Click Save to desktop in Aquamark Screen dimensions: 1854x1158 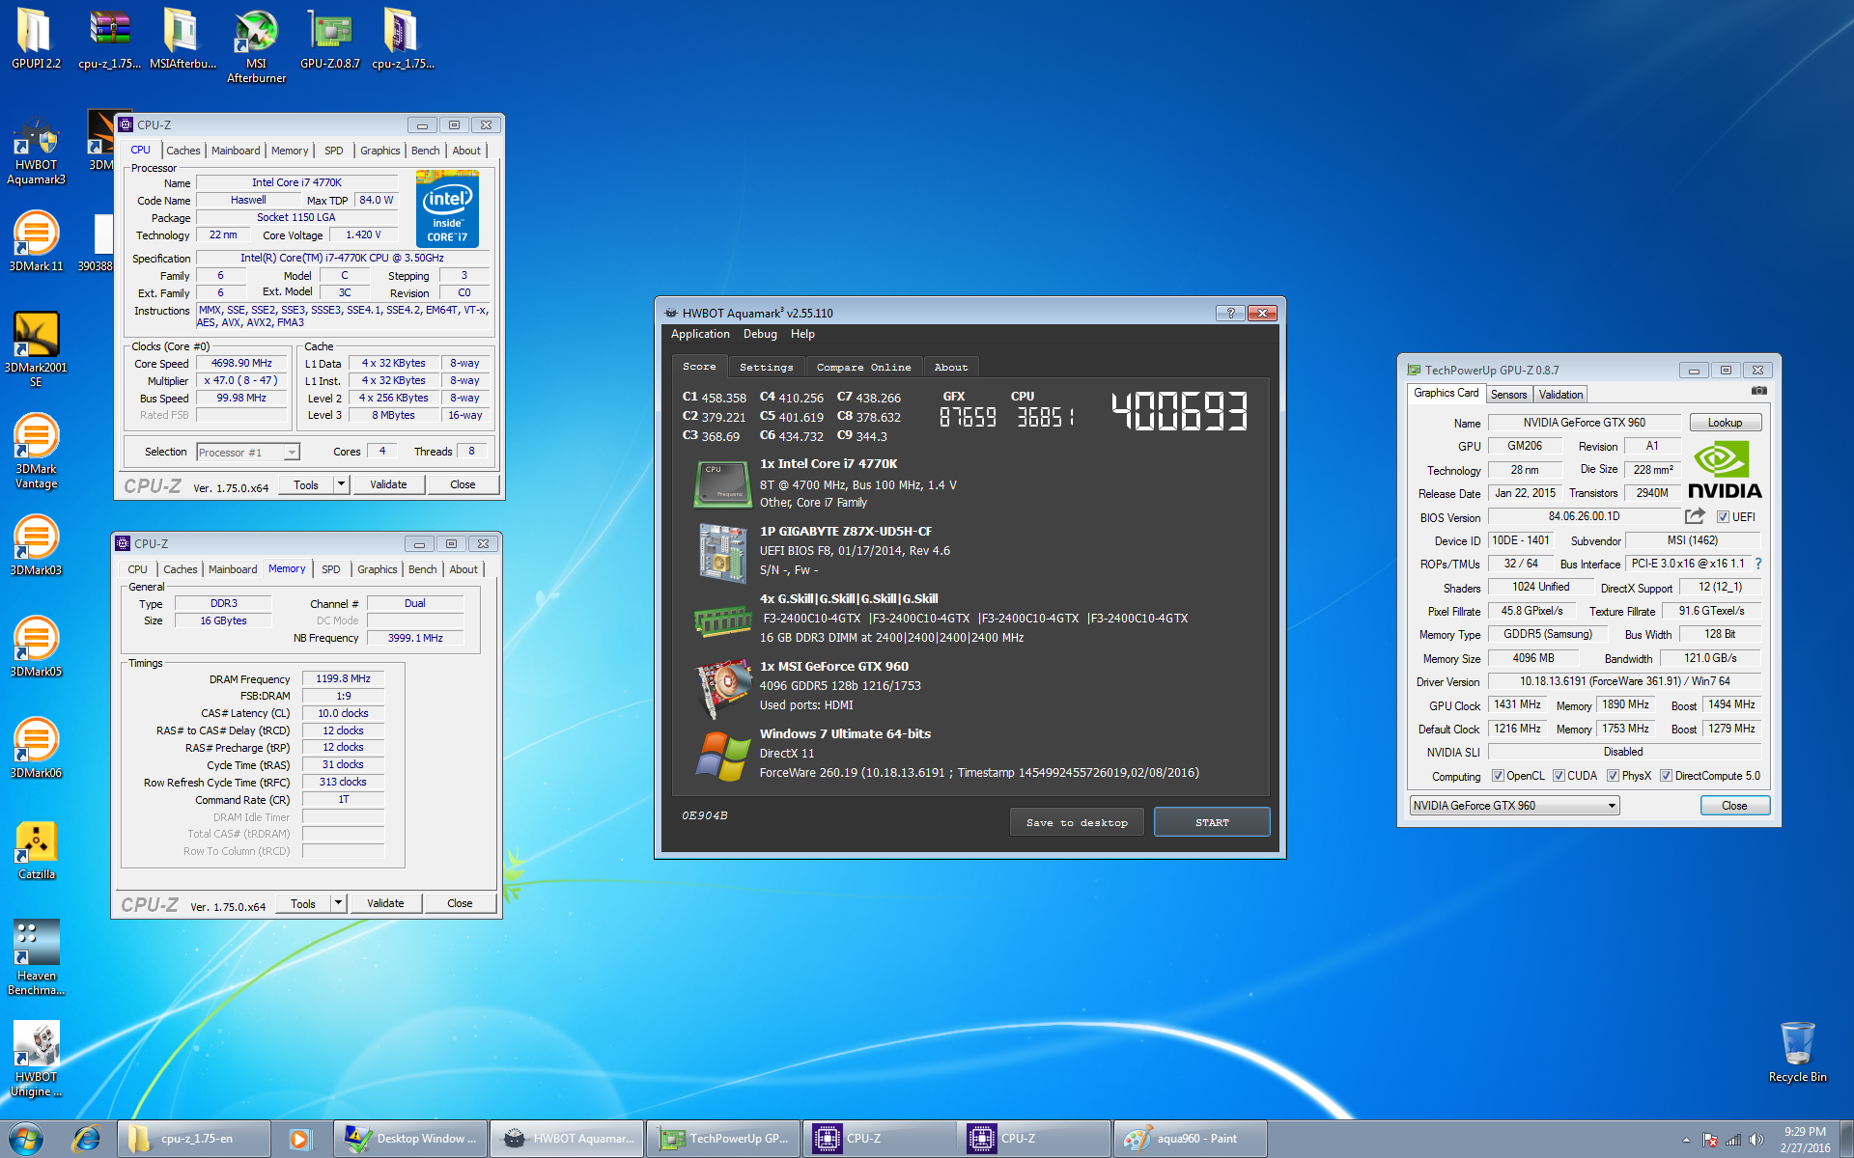1077,822
